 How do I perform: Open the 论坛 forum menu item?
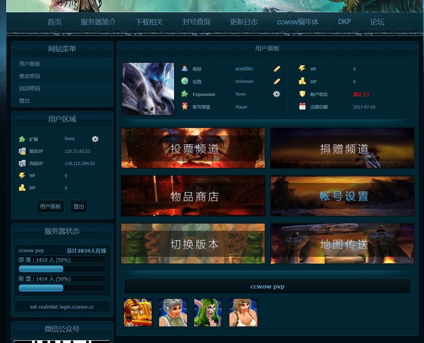377,22
